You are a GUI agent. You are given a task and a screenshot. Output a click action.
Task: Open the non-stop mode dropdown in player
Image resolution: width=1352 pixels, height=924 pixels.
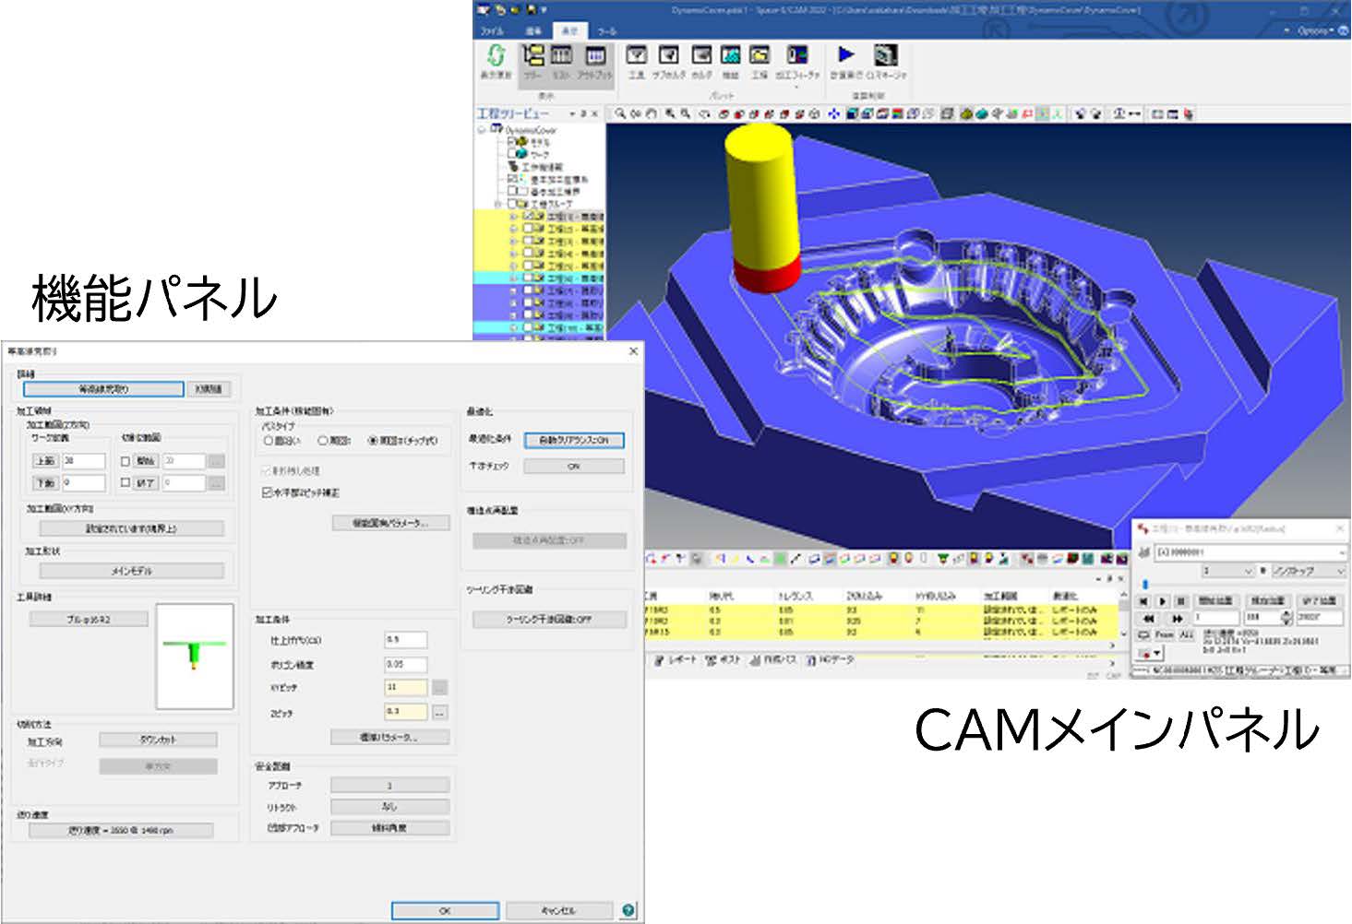1340,571
